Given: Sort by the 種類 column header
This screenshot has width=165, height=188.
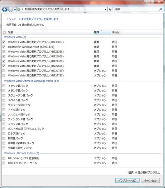Looking at the screenshot, I should [x=102, y=32].
